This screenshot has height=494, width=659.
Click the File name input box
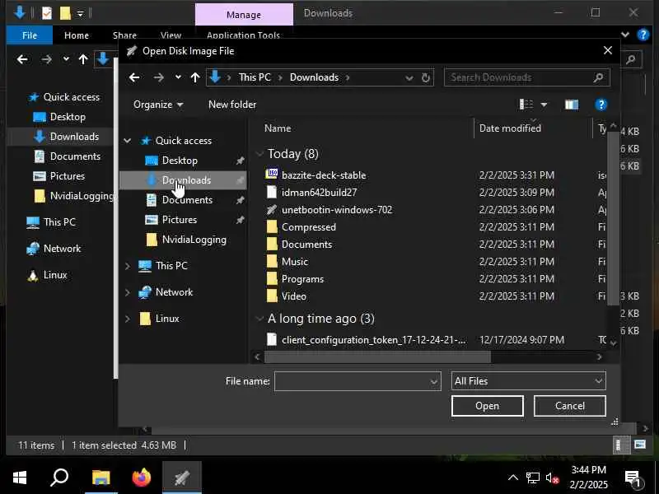click(358, 381)
